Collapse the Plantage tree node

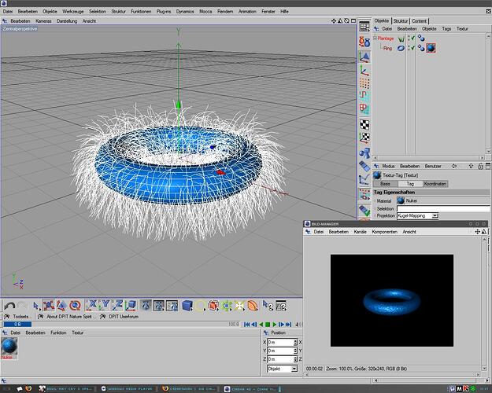[375, 38]
